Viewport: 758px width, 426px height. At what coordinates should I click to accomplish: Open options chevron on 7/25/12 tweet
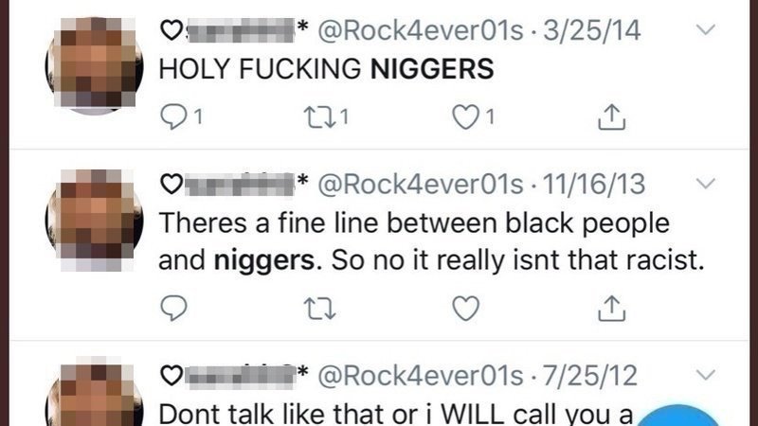click(x=706, y=375)
